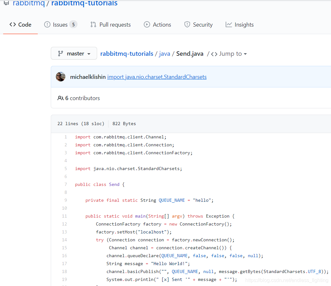
Task: Click the Send.java file name
Action: click(190, 54)
